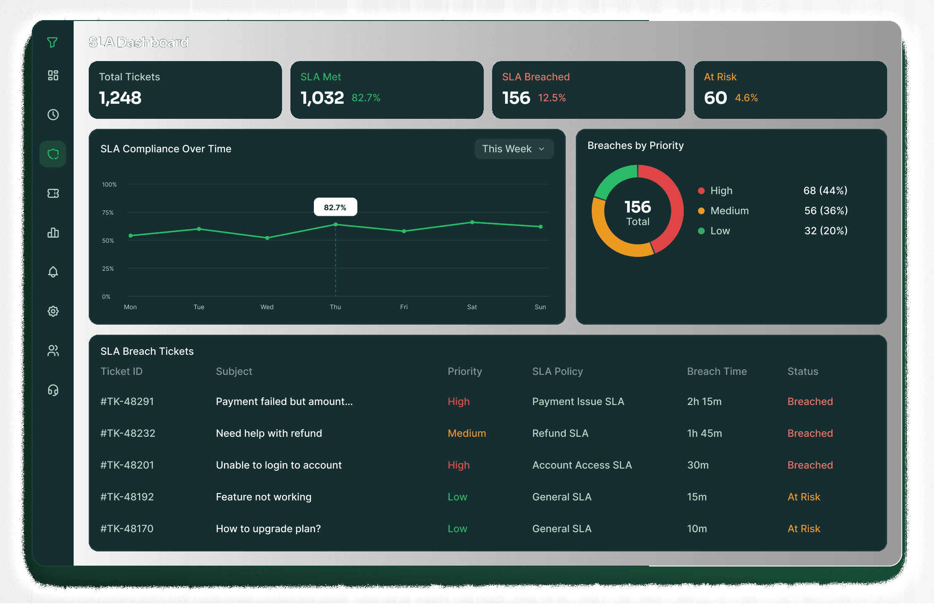Open ticket #TK-48201
Screen dimensions: 934x610
[x=127, y=465]
